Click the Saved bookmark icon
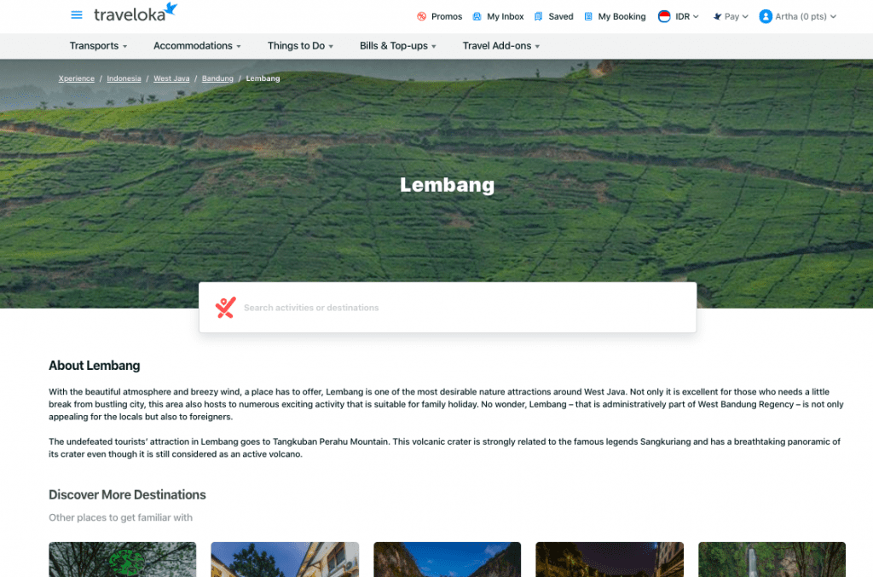This screenshot has height=577, width=873. pos(539,17)
